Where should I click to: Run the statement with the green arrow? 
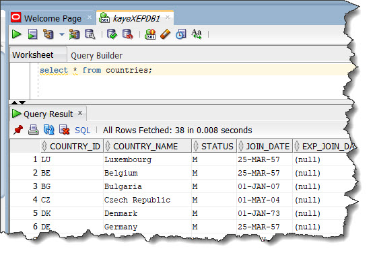point(16,34)
